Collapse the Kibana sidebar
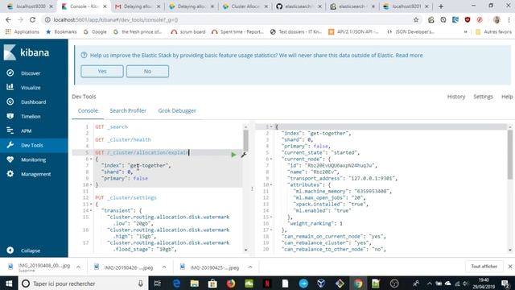This screenshot has width=515, height=290. [x=31, y=251]
